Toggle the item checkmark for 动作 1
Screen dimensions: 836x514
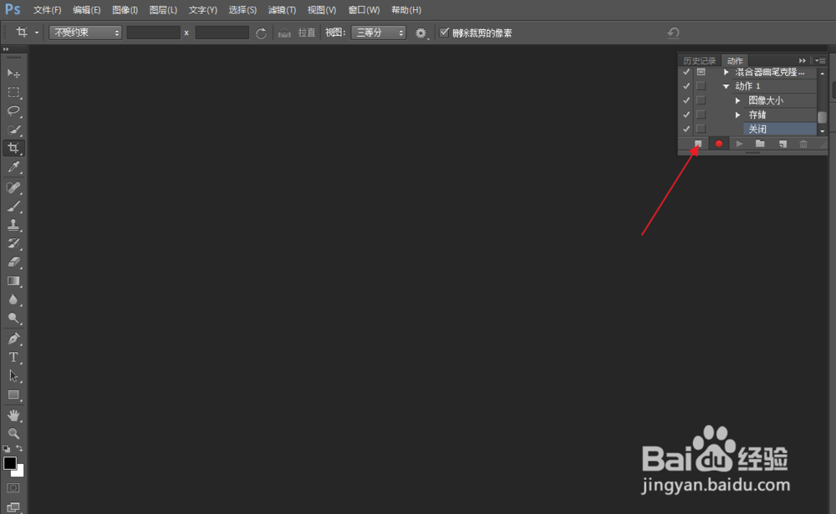[686, 86]
